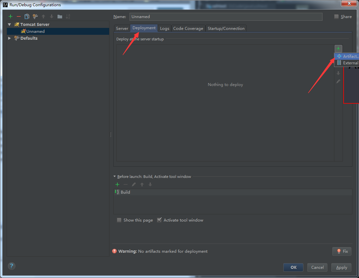Screen dimensions: 359x278
Task: Expand the Defaults tree node
Action: 10,38
